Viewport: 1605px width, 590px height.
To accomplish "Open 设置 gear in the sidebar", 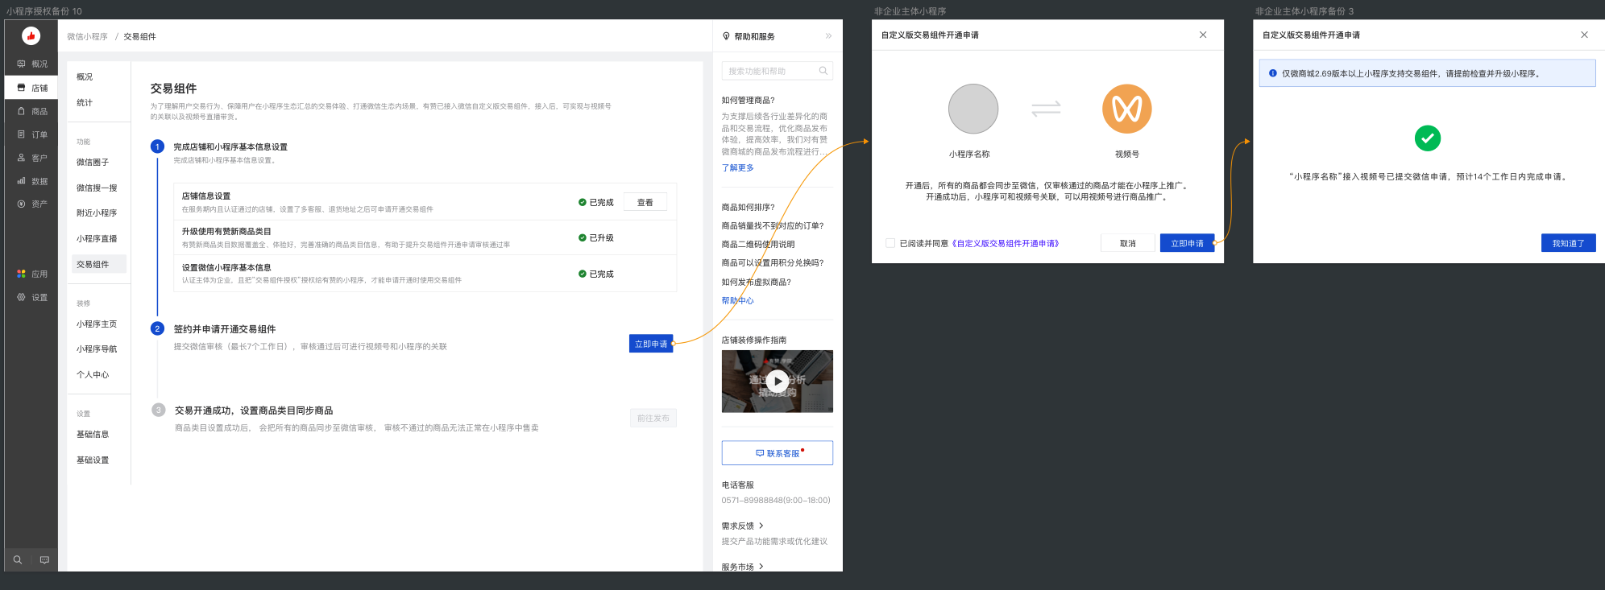I will pyautogui.click(x=31, y=297).
